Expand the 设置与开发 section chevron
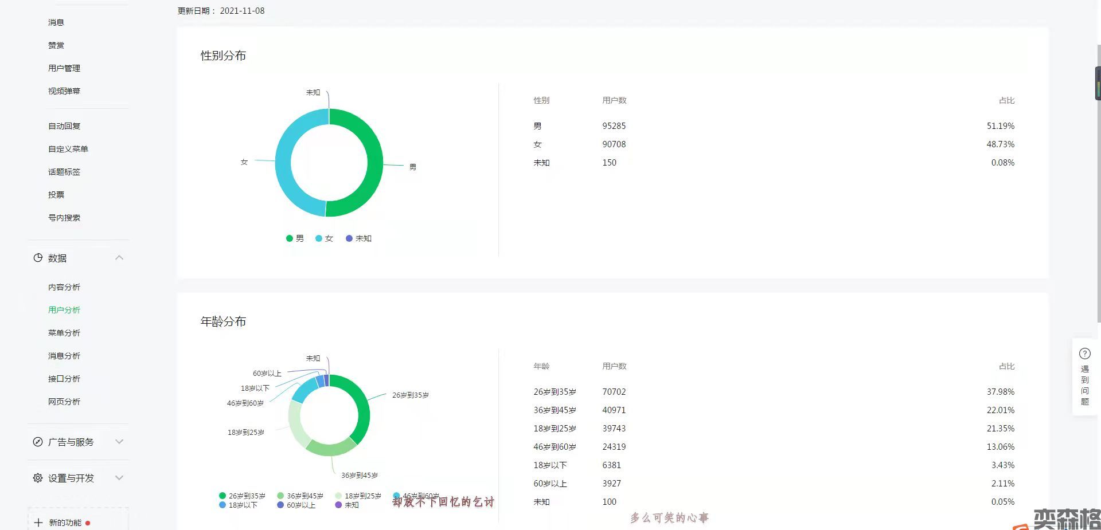1101x530 pixels. click(x=119, y=478)
